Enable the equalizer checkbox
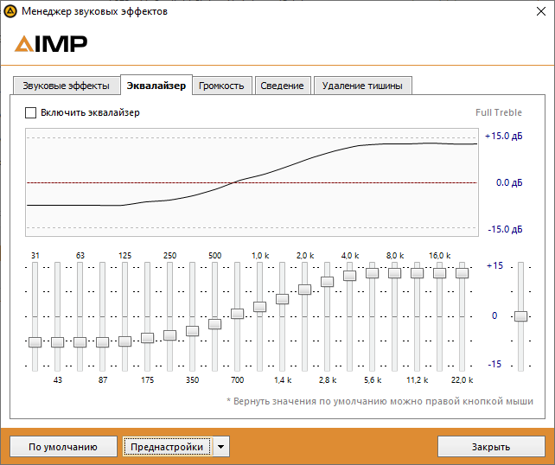The width and height of the screenshot is (555, 465). point(31,112)
